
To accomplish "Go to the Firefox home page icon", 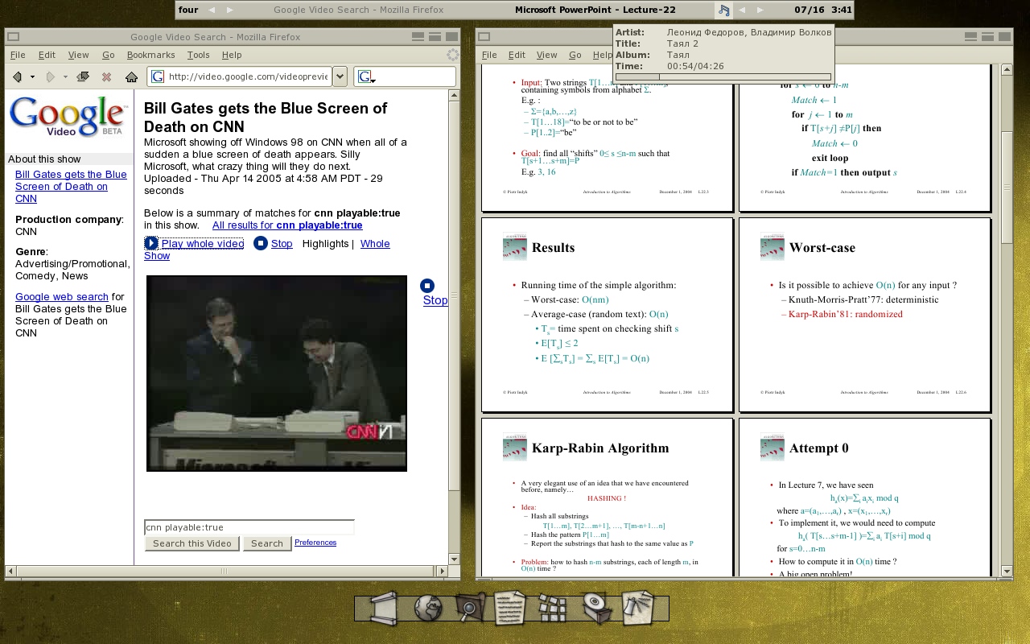I will coord(131,77).
